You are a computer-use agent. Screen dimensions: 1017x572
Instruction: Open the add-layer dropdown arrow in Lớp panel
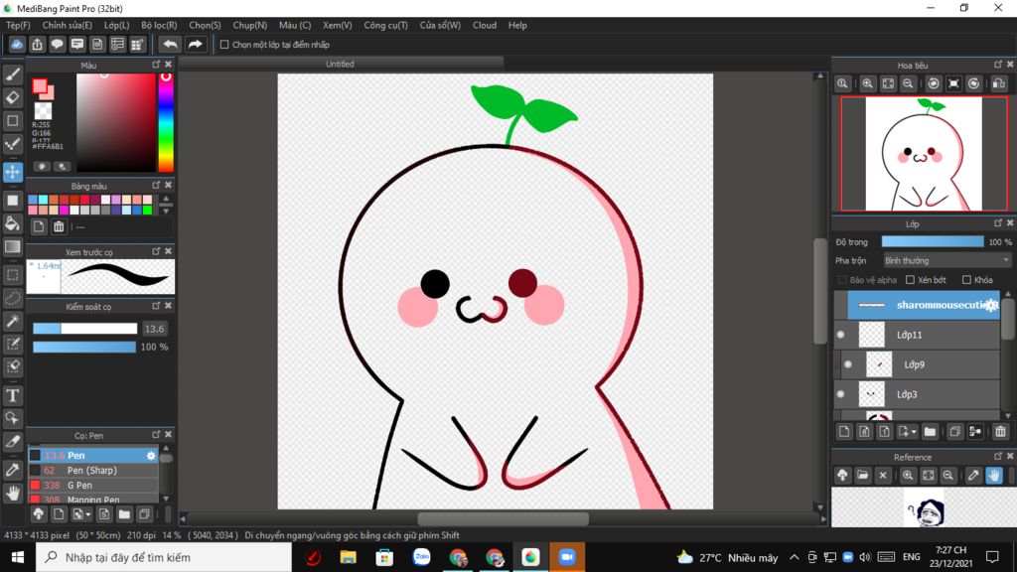pos(914,432)
